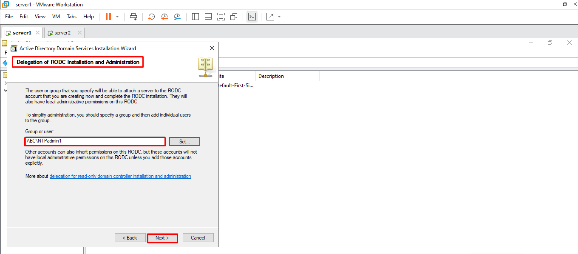This screenshot has height=254, width=578.
Task: Switch to the server2 tab
Action: (62, 33)
